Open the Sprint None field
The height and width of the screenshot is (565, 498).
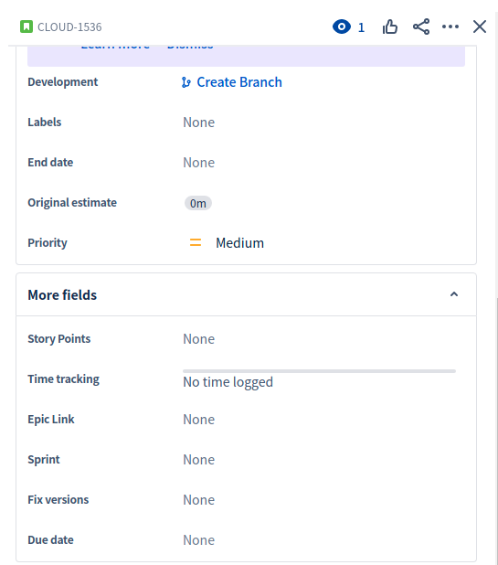point(199,460)
